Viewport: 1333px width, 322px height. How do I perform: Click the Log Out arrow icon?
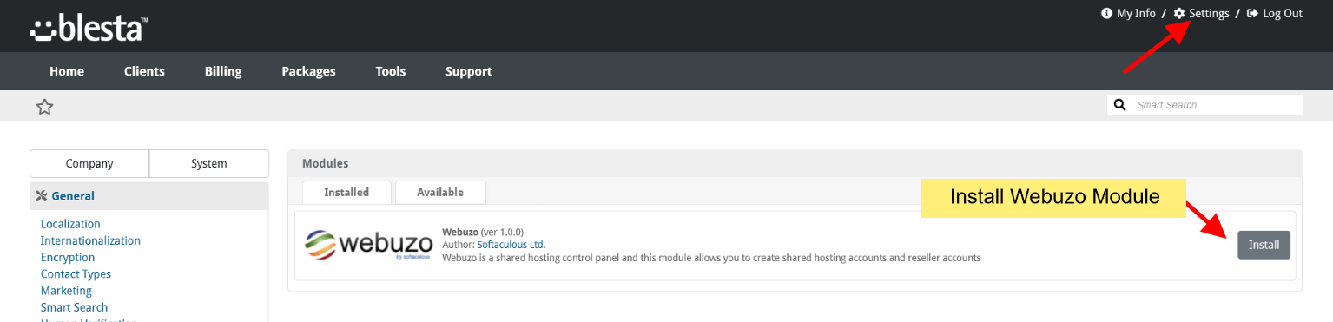pos(1252,13)
